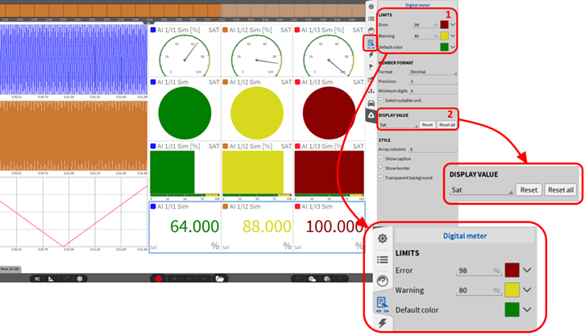Open the car vehicle sidebar icon
The height and width of the screenshot is (336, 585).
click(x=370, y=104)
